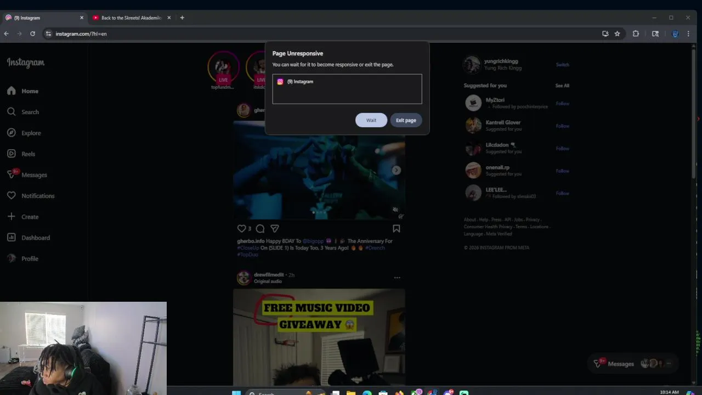Open the Chrome profile avatar icon
This screenshot has width=702, height=395.
point(675,33)
